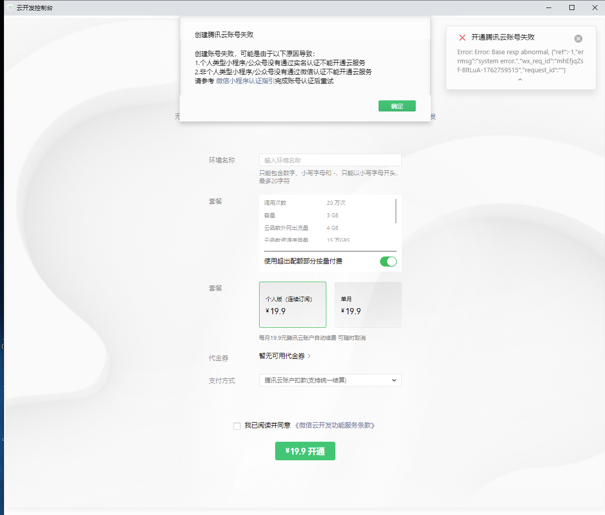The height and width of the screenshot is (515, 605).
Task: Focus the 环境名称 input field
Action: point(330,160)
